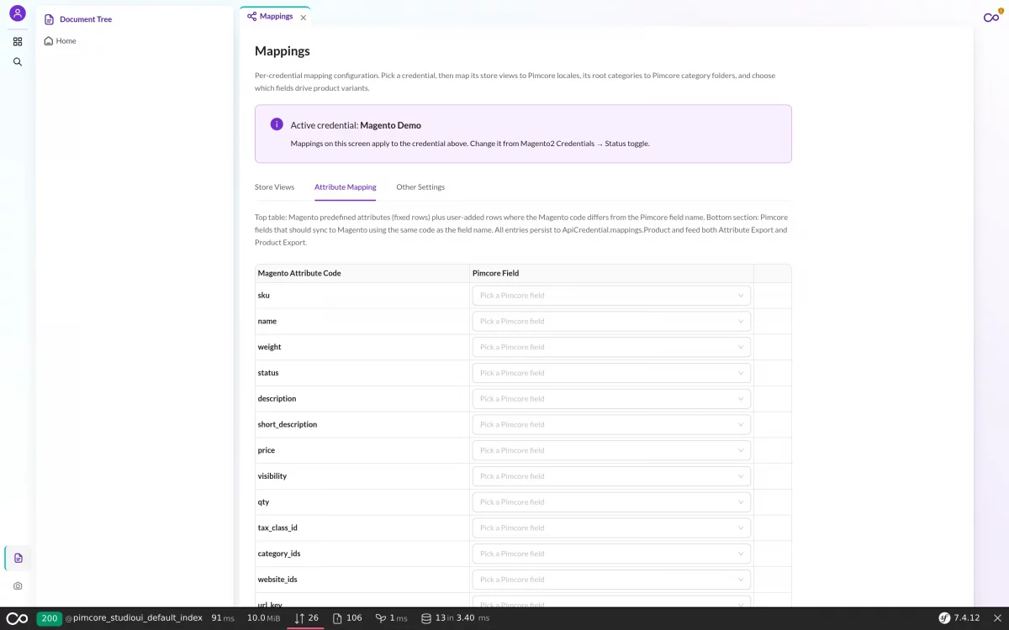
Task: Open the 200 status code badge
Action: (x=50, y=618)
